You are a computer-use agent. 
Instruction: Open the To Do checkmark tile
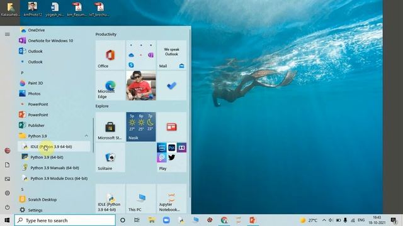171,85
